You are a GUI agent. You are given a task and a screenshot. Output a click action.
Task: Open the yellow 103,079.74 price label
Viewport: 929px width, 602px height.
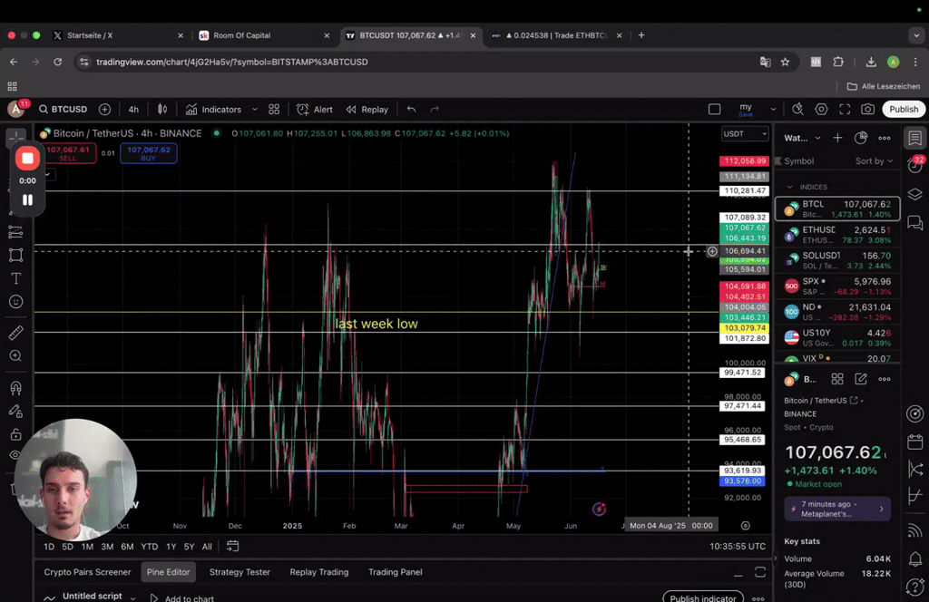pyautogui.click(x=744, y=328)
